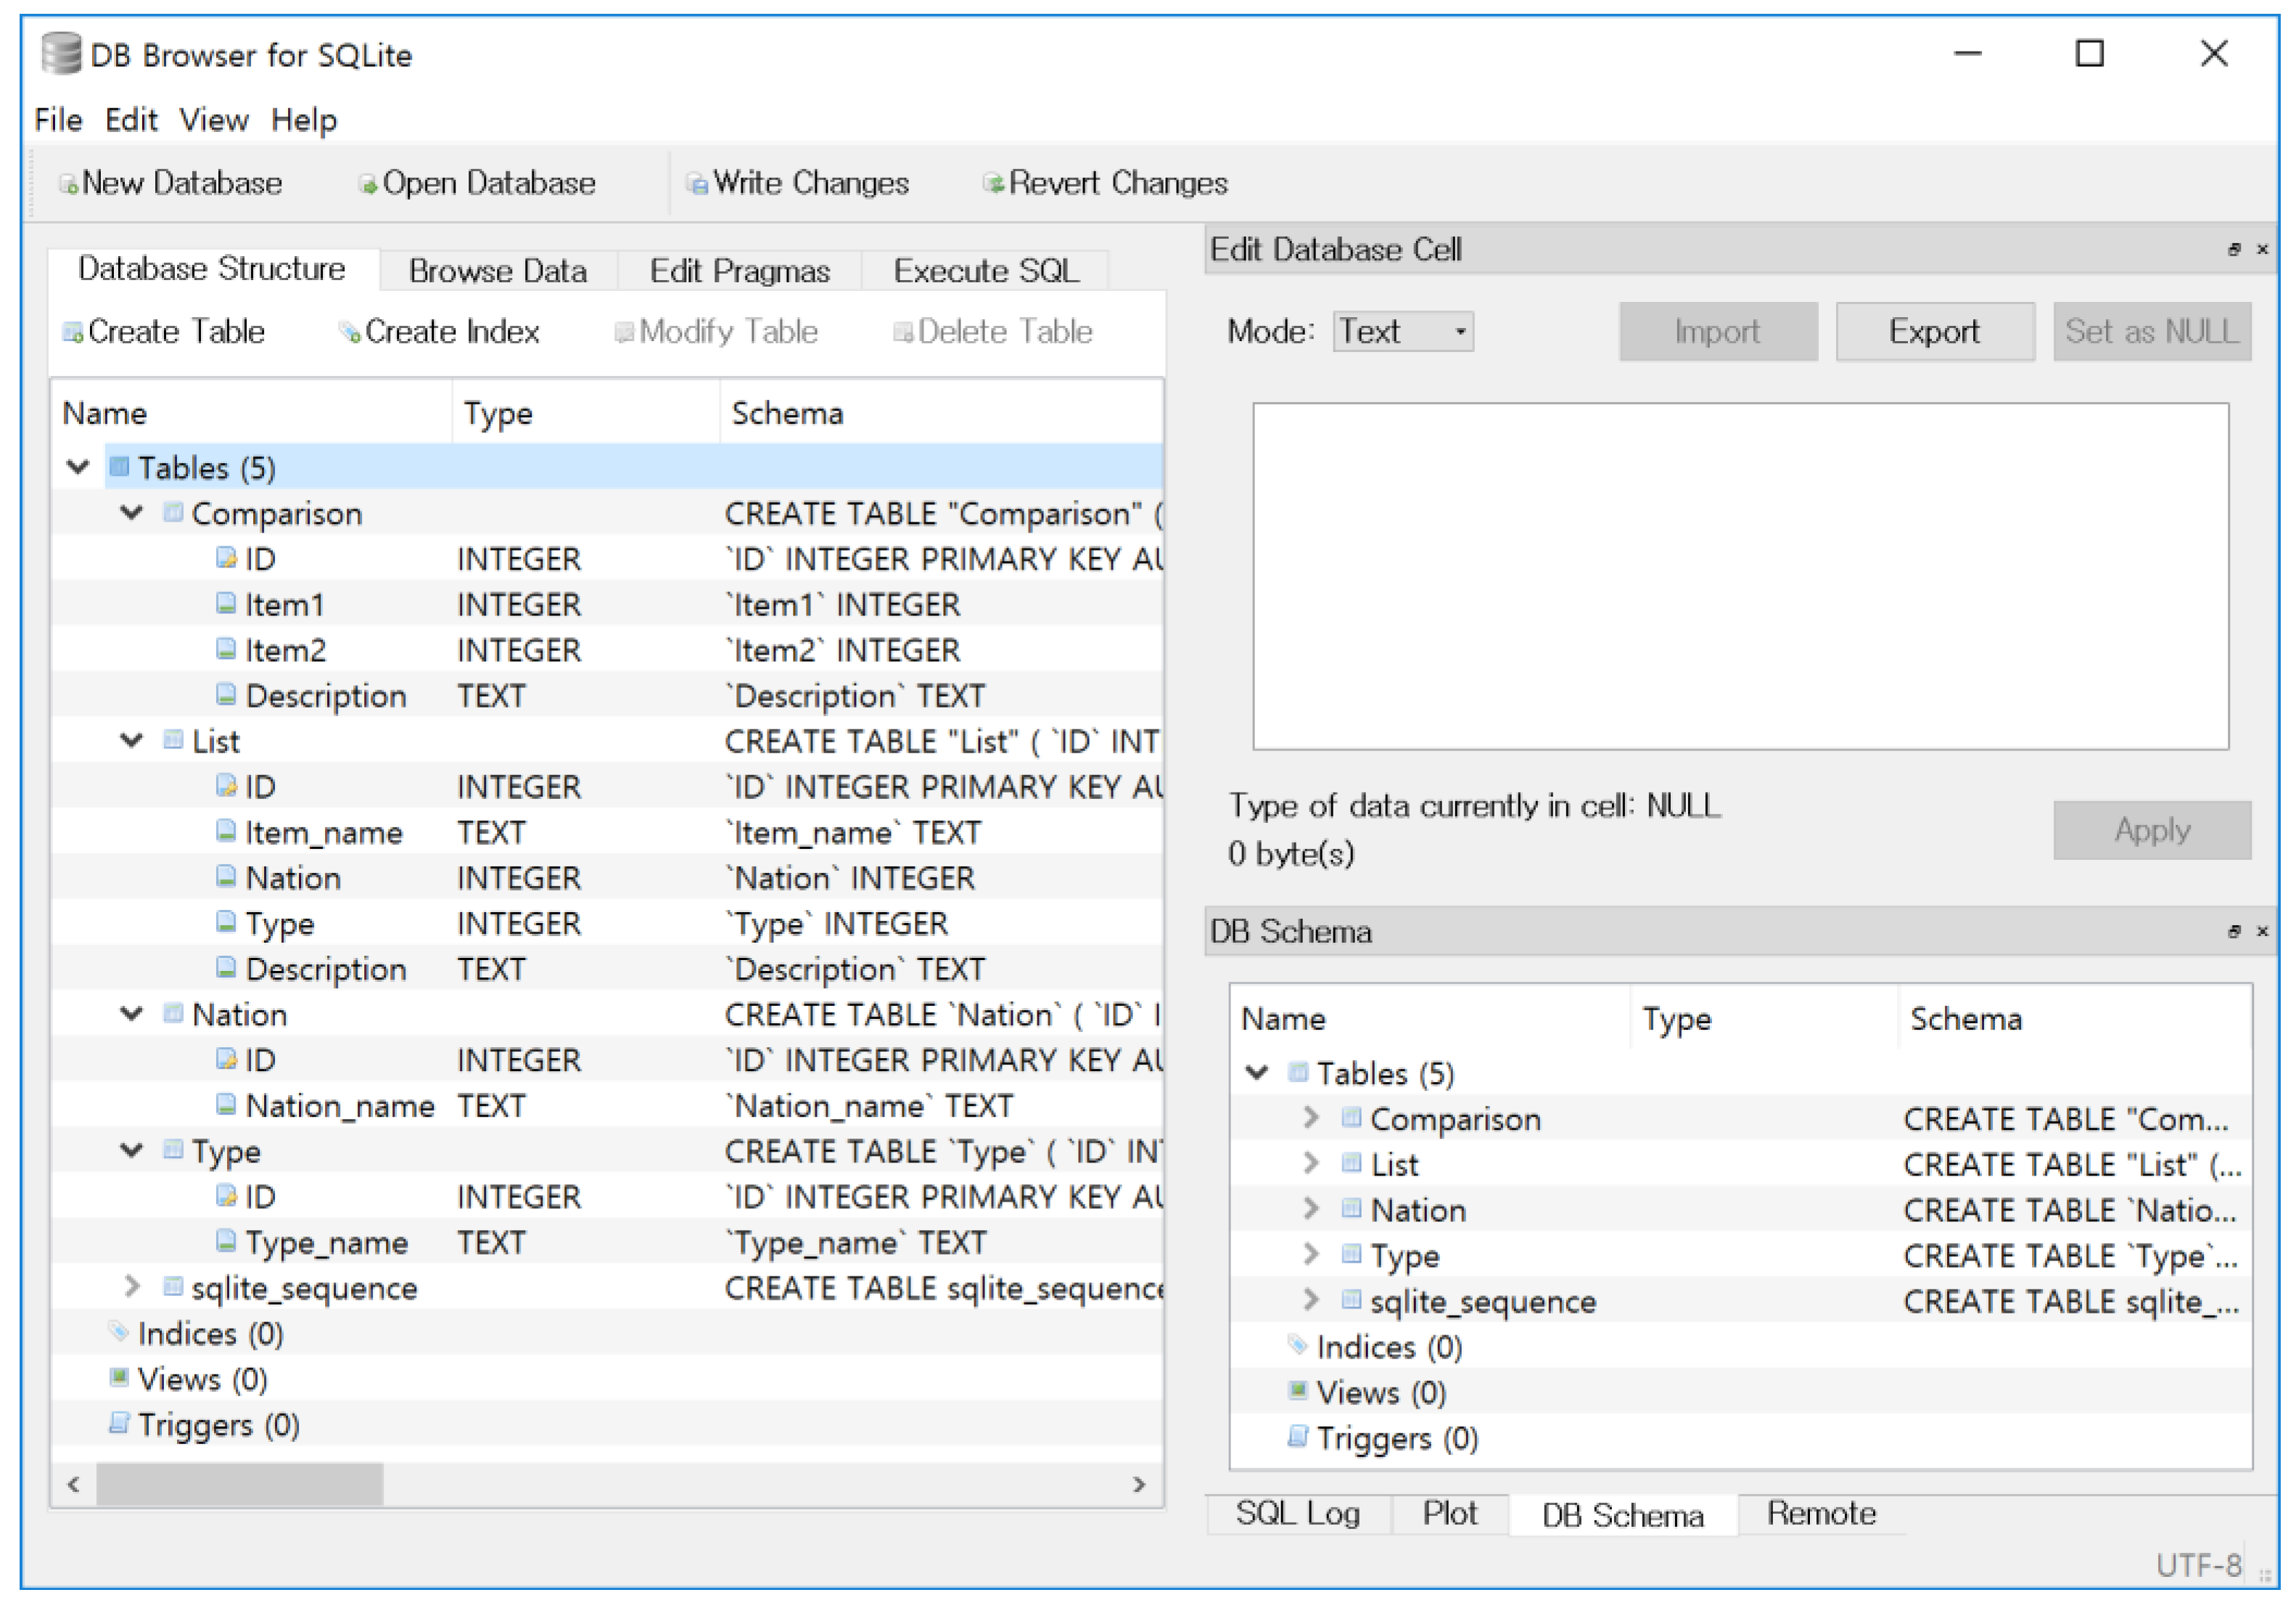Image resolution: width=2296 pixels, height=1611 pixels.
Task: Click the Revert Changes toolbar icon
Action: (x=993, y=183)
